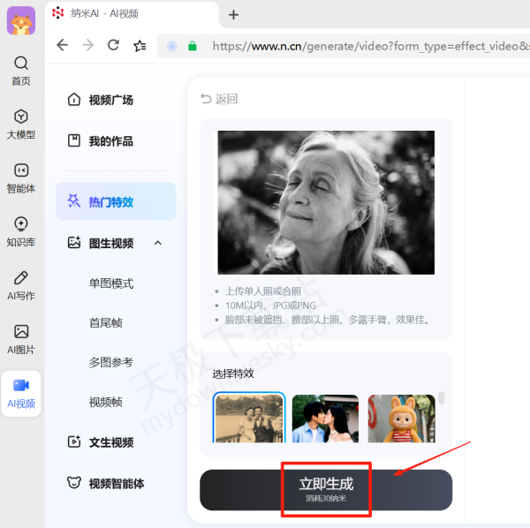Open AI图片 in the sidebar
The width and height of the screenshot is (530, 528).
(21, 332)
